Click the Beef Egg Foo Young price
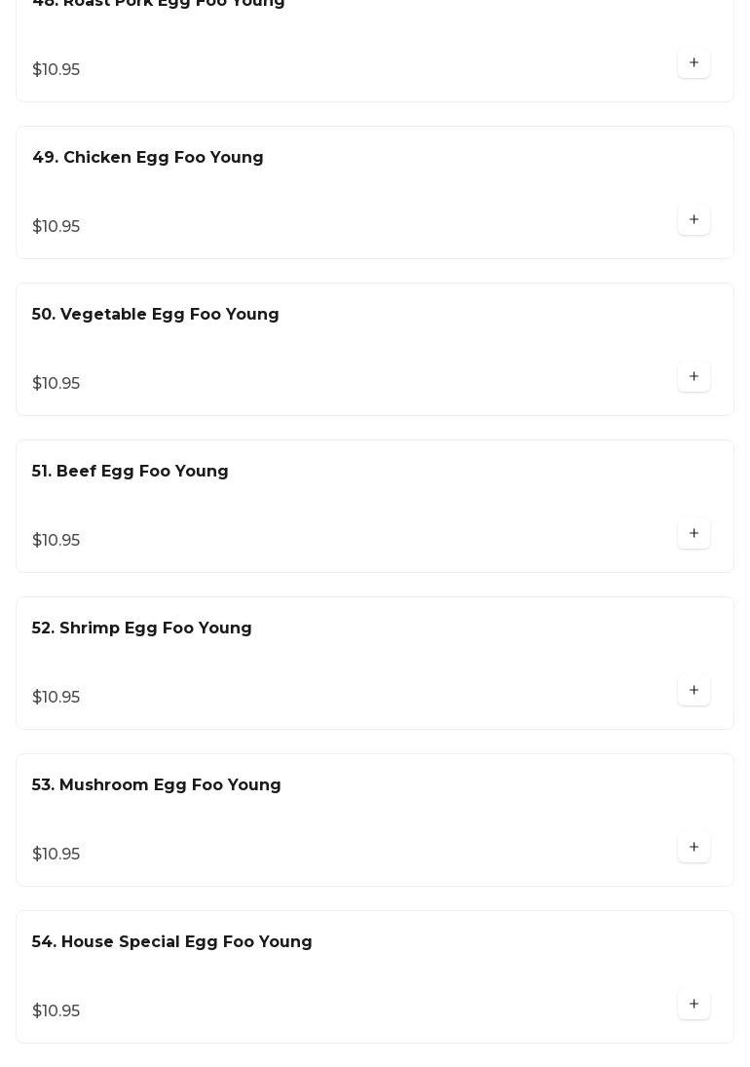This screenshot has width=750, height=1067. coord(56,541)
